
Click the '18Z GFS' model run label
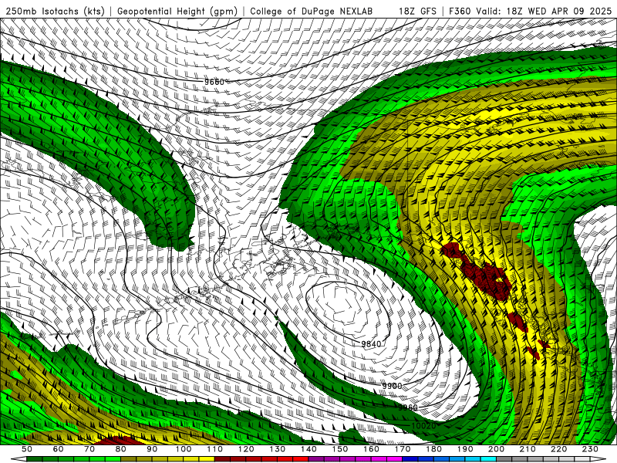pos(417,11)
